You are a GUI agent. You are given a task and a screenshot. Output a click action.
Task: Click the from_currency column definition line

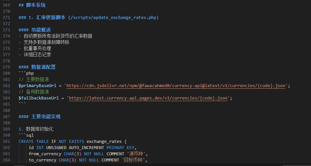tap(88, 154)
